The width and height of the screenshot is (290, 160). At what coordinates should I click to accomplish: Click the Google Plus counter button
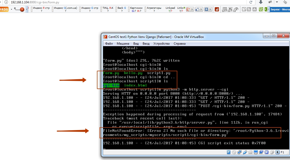coord(190,9)
